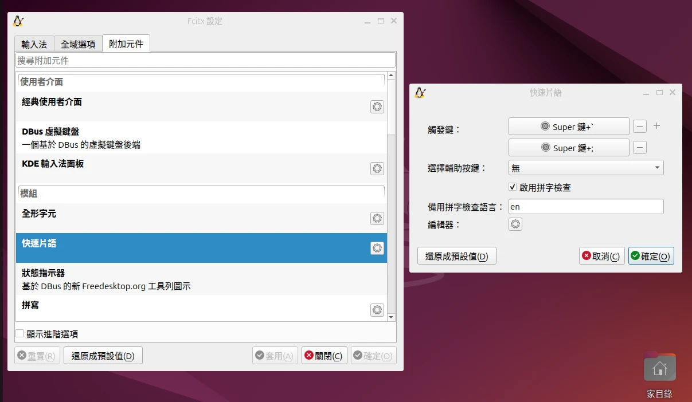The image size is (692, 402).
Task: Click the gear icon in 快速片語 row
Action: pyautogui.click(x=377, y=248)
